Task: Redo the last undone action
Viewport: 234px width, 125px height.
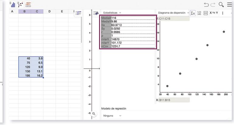Action: tap(213, 5)
